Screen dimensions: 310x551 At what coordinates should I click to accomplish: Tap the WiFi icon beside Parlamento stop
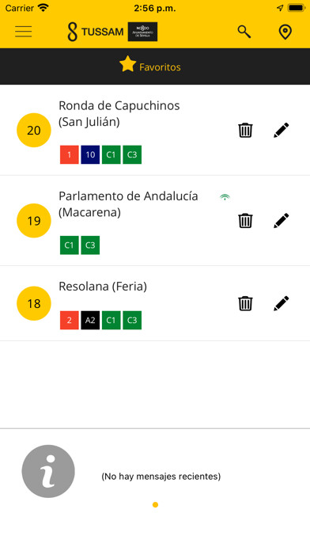click(225, 197)
